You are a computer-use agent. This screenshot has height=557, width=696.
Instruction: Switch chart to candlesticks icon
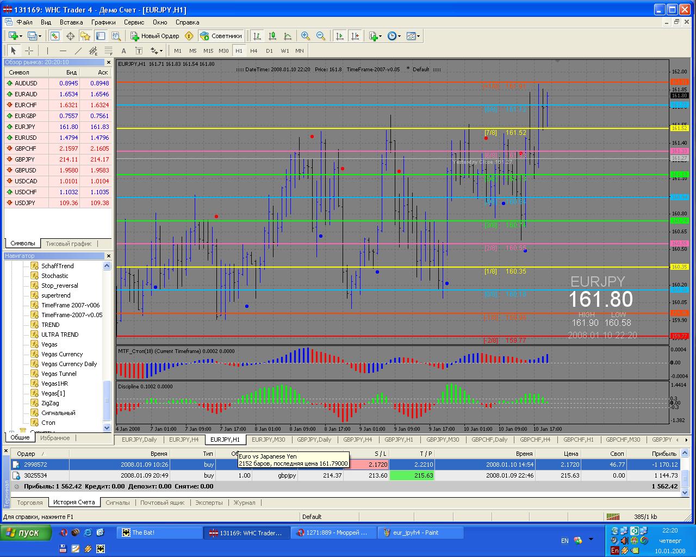click(x=272, y=36)
